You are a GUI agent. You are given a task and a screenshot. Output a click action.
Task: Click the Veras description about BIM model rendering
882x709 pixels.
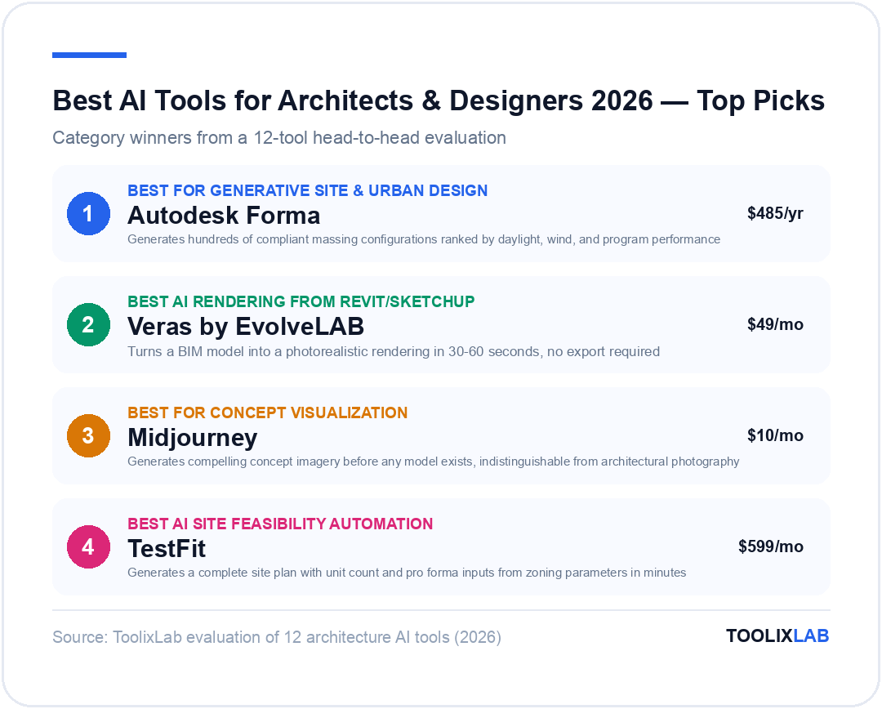pos(394,352)
